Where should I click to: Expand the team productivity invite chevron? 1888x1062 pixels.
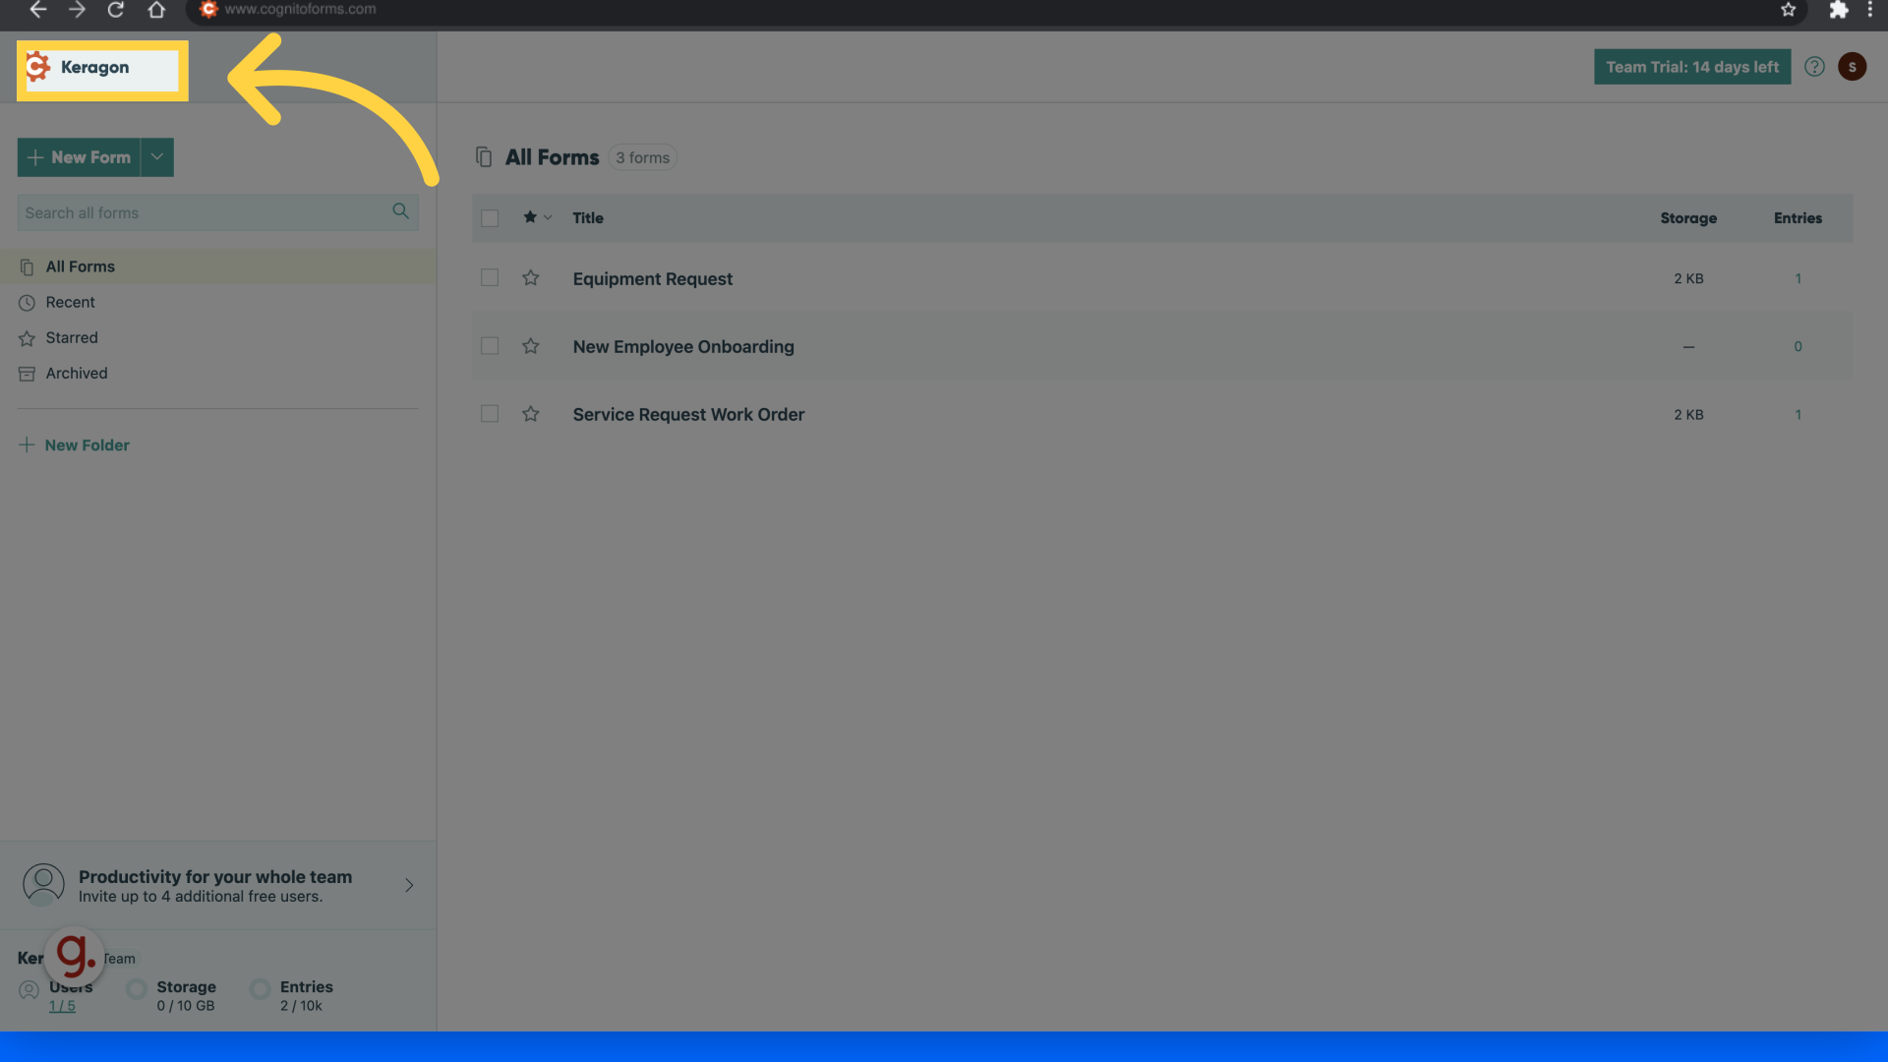pyautogui.click(x=409, y=885)
